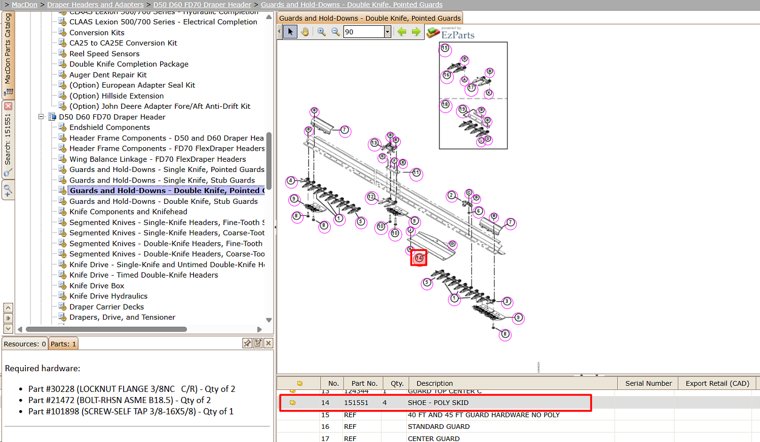Screen dimensions: 760x442
Task: Select callout 3 at lower right
Action: tap(507, 302)
